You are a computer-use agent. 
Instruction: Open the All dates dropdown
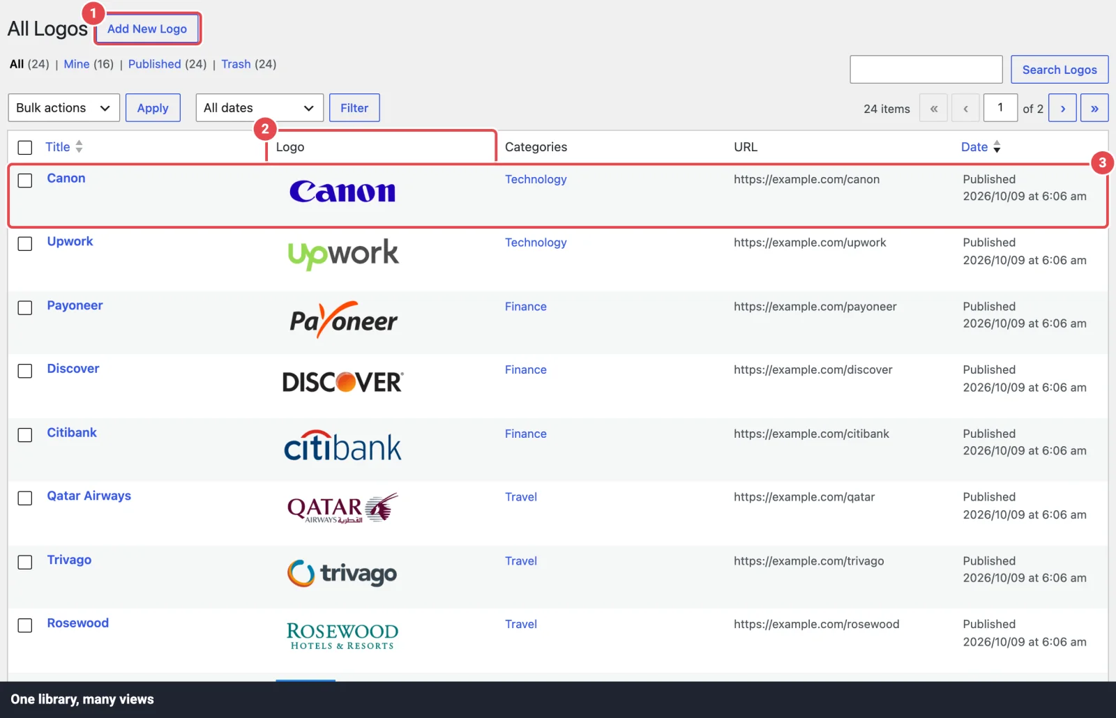click(x=259, y=108)
